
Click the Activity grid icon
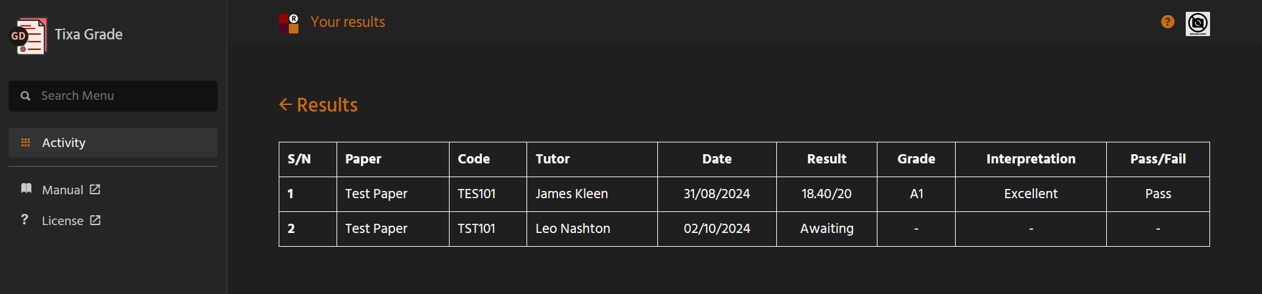(26, 142)
